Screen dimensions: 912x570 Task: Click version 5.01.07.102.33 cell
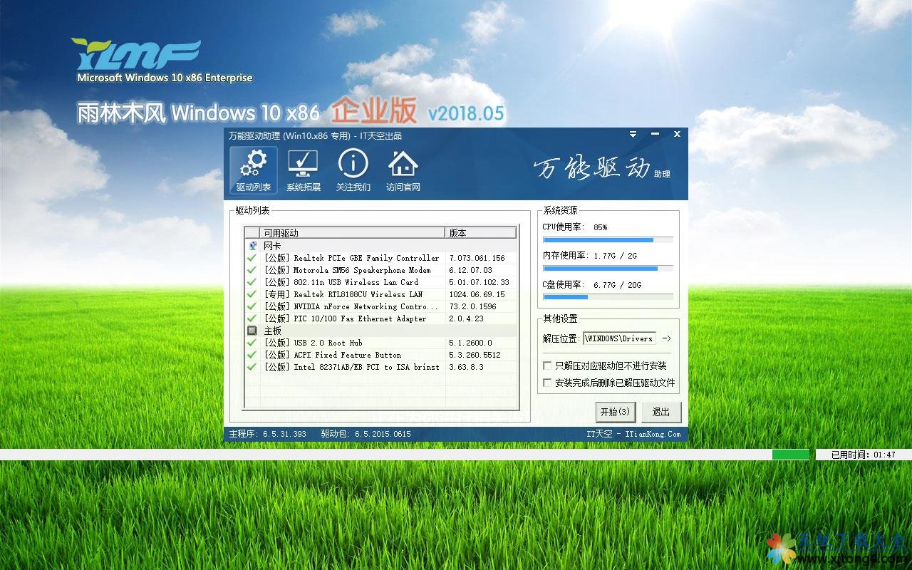[x=479, y=282]
